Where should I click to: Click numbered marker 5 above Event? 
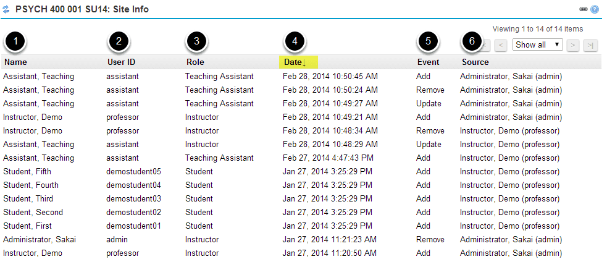[428, 41]
